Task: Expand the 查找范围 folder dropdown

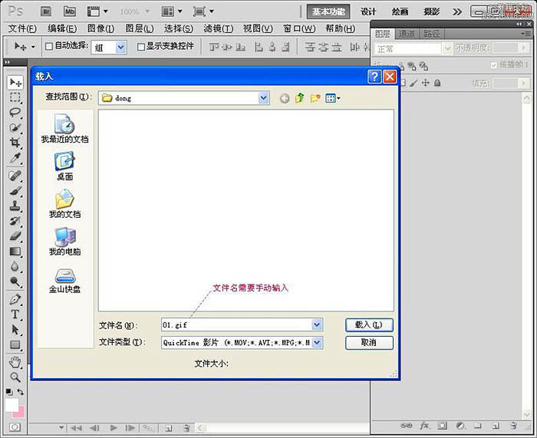Action: tap(264, 98)
